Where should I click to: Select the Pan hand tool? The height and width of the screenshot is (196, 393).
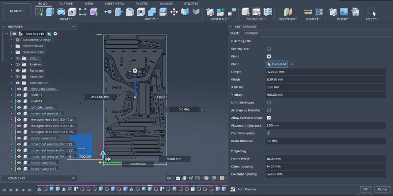[x=184, y=178]
